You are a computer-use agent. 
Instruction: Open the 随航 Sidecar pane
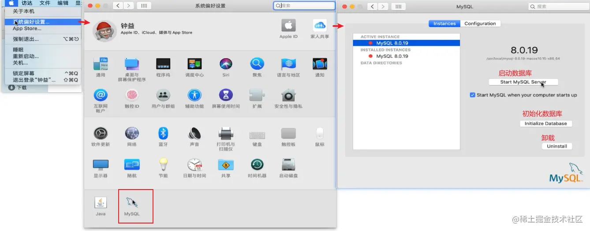point(132,165)
